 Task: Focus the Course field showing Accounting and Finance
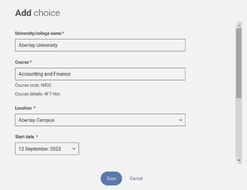[x=100, y=74]
